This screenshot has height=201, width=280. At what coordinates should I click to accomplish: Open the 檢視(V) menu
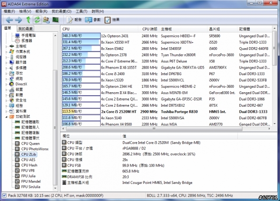[25, 11]
